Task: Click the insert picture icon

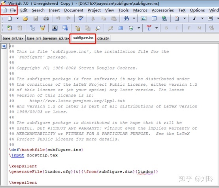Action: point(144,18)
